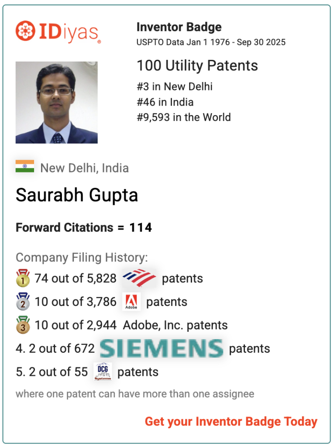Click the silver second-place medal icon
Image resolution: width=334 pixels, height=447 pixels.
23,302
